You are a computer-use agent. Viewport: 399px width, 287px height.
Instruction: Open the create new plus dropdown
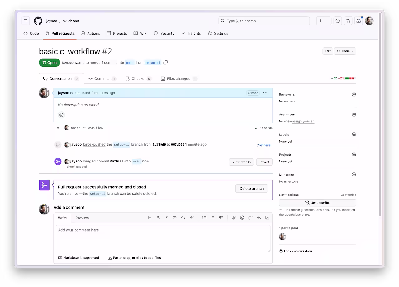[x=323, y=21]
